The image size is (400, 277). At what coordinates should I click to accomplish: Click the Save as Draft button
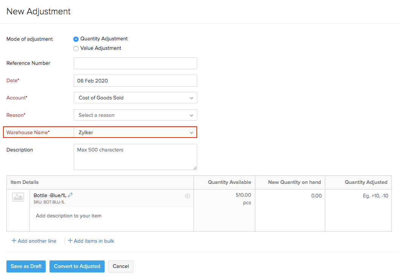coord(26,266)
